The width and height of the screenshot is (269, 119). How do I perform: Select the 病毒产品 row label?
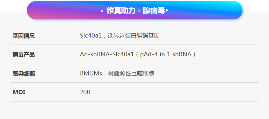(x=24, y=55)
